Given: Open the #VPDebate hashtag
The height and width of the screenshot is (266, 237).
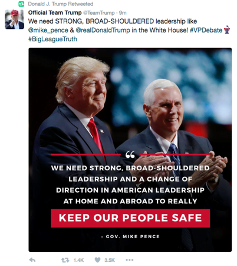Looking at the screenshot, I should [x=206, y=30].
